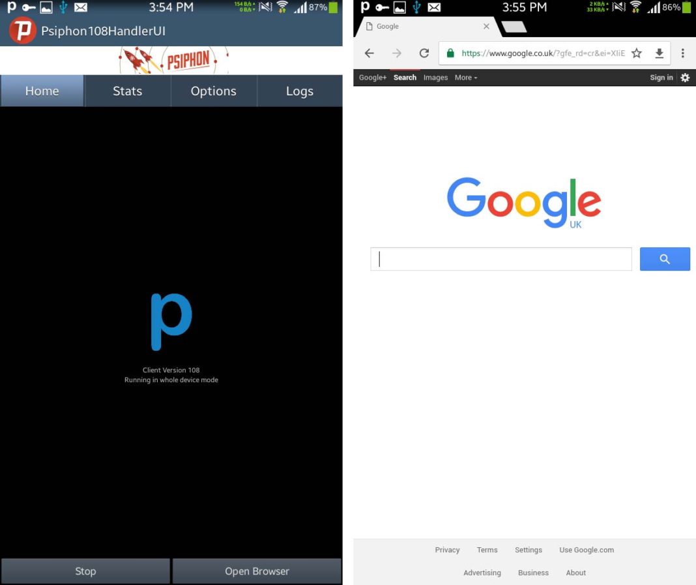The image size is (696, 585).
Task: Tap USB icon in right phone status bar
Action: 416,7
